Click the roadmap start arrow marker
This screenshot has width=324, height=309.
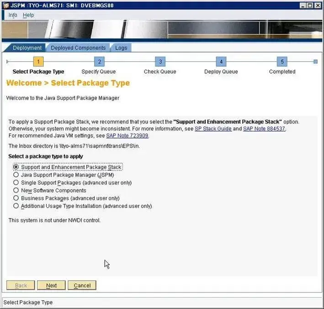7,62
